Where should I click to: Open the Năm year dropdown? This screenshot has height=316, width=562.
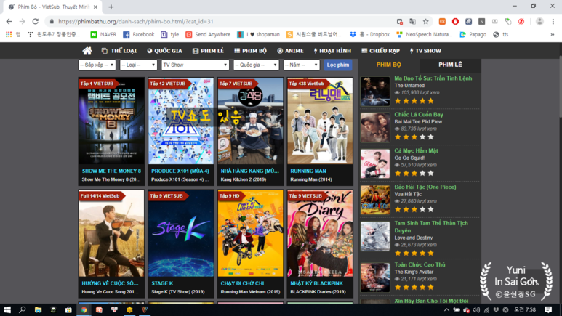[x=301, y=65]
